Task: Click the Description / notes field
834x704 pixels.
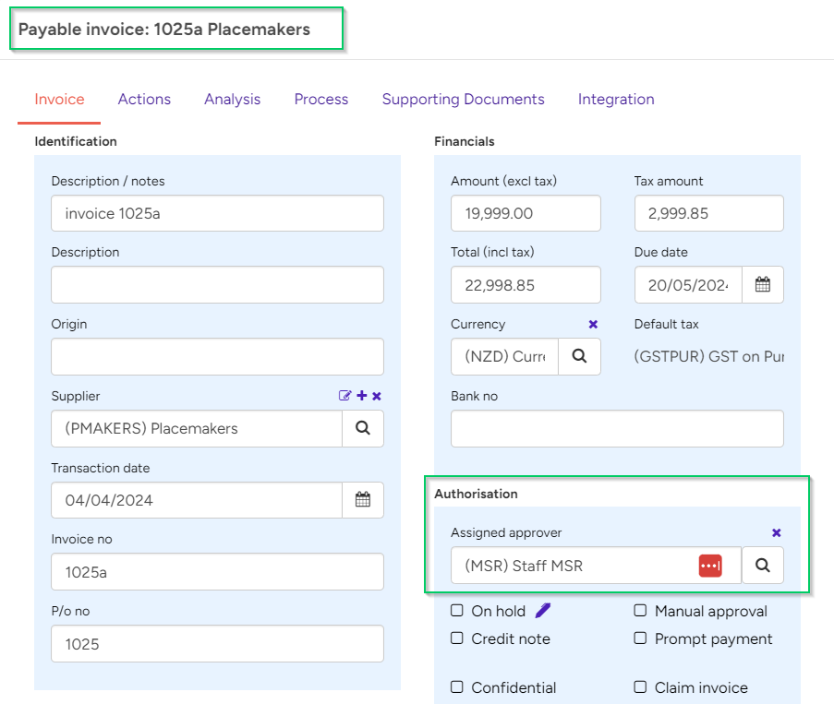Action: [x=218, y=213]
